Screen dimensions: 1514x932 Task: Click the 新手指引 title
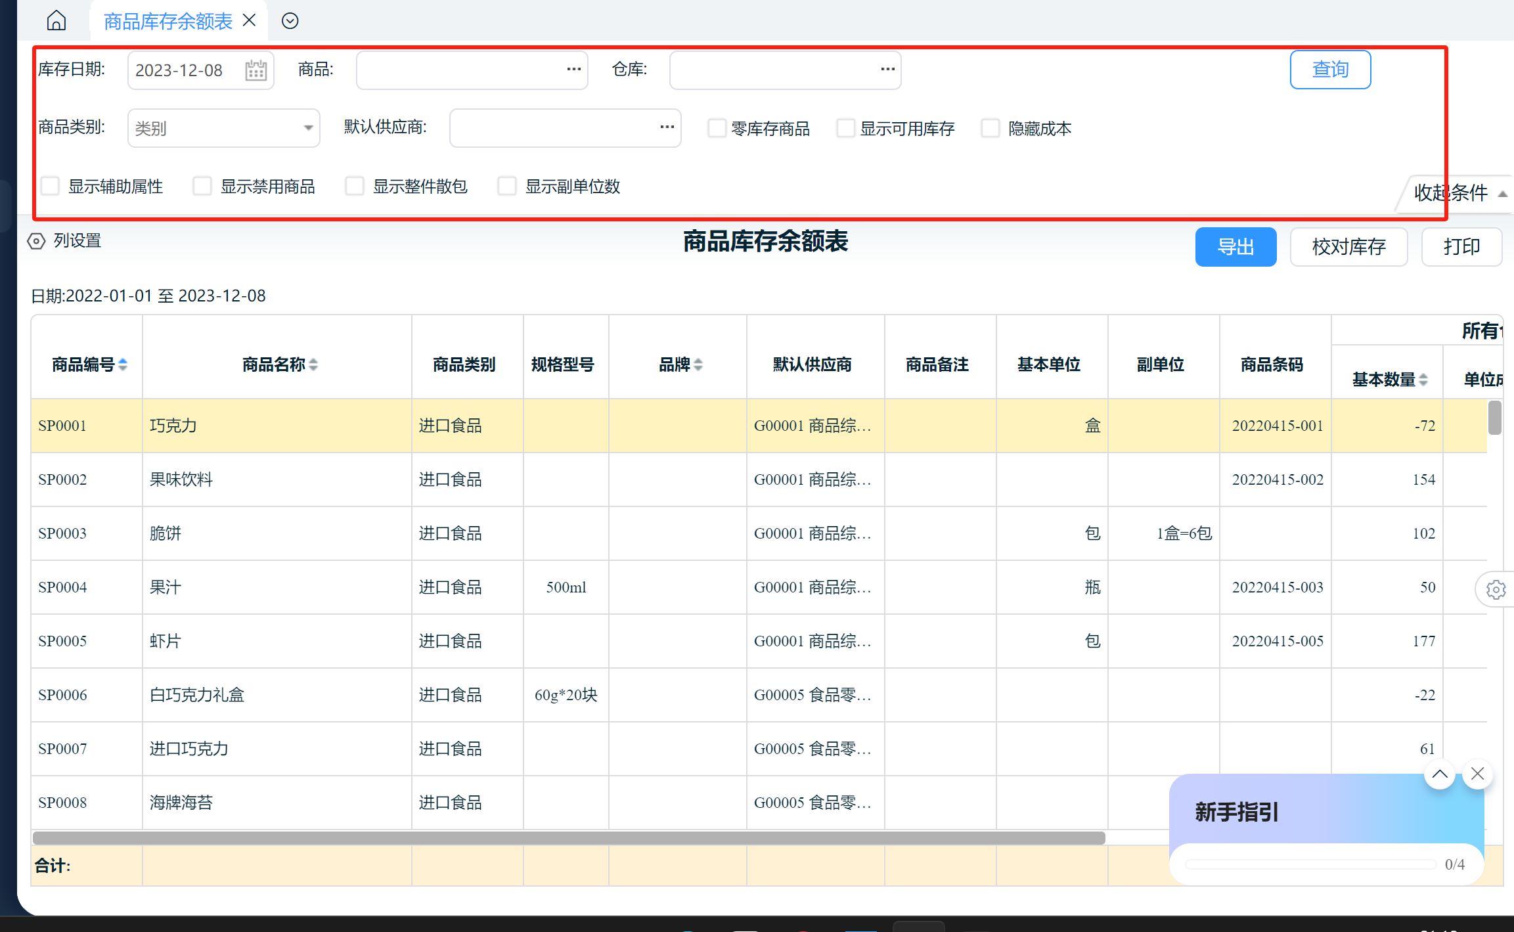pyautogui.click(x=1237, y=812)
